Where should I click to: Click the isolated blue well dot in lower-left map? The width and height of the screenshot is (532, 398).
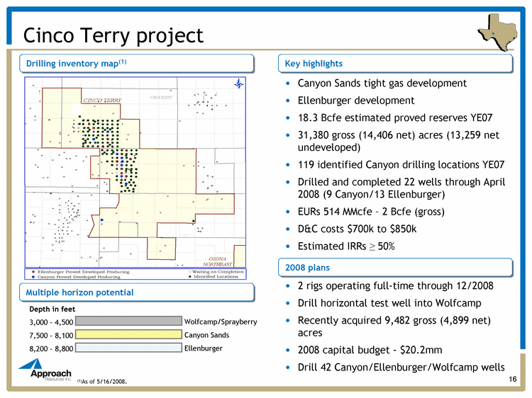pos(102,220)
